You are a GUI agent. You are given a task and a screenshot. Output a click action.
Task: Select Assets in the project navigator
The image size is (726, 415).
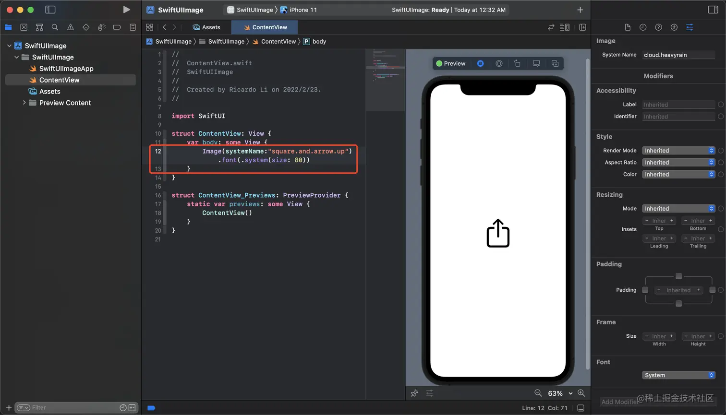click(x=50, y=91)
